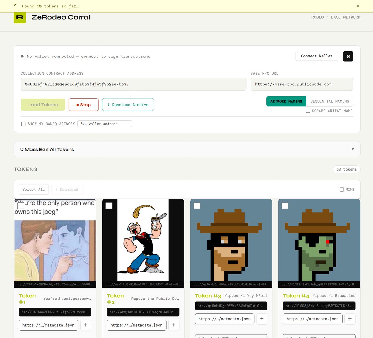This screenshot has width=373, height=338.
Task: Click the TOKENS section heading
Action: tap(25, 169)
